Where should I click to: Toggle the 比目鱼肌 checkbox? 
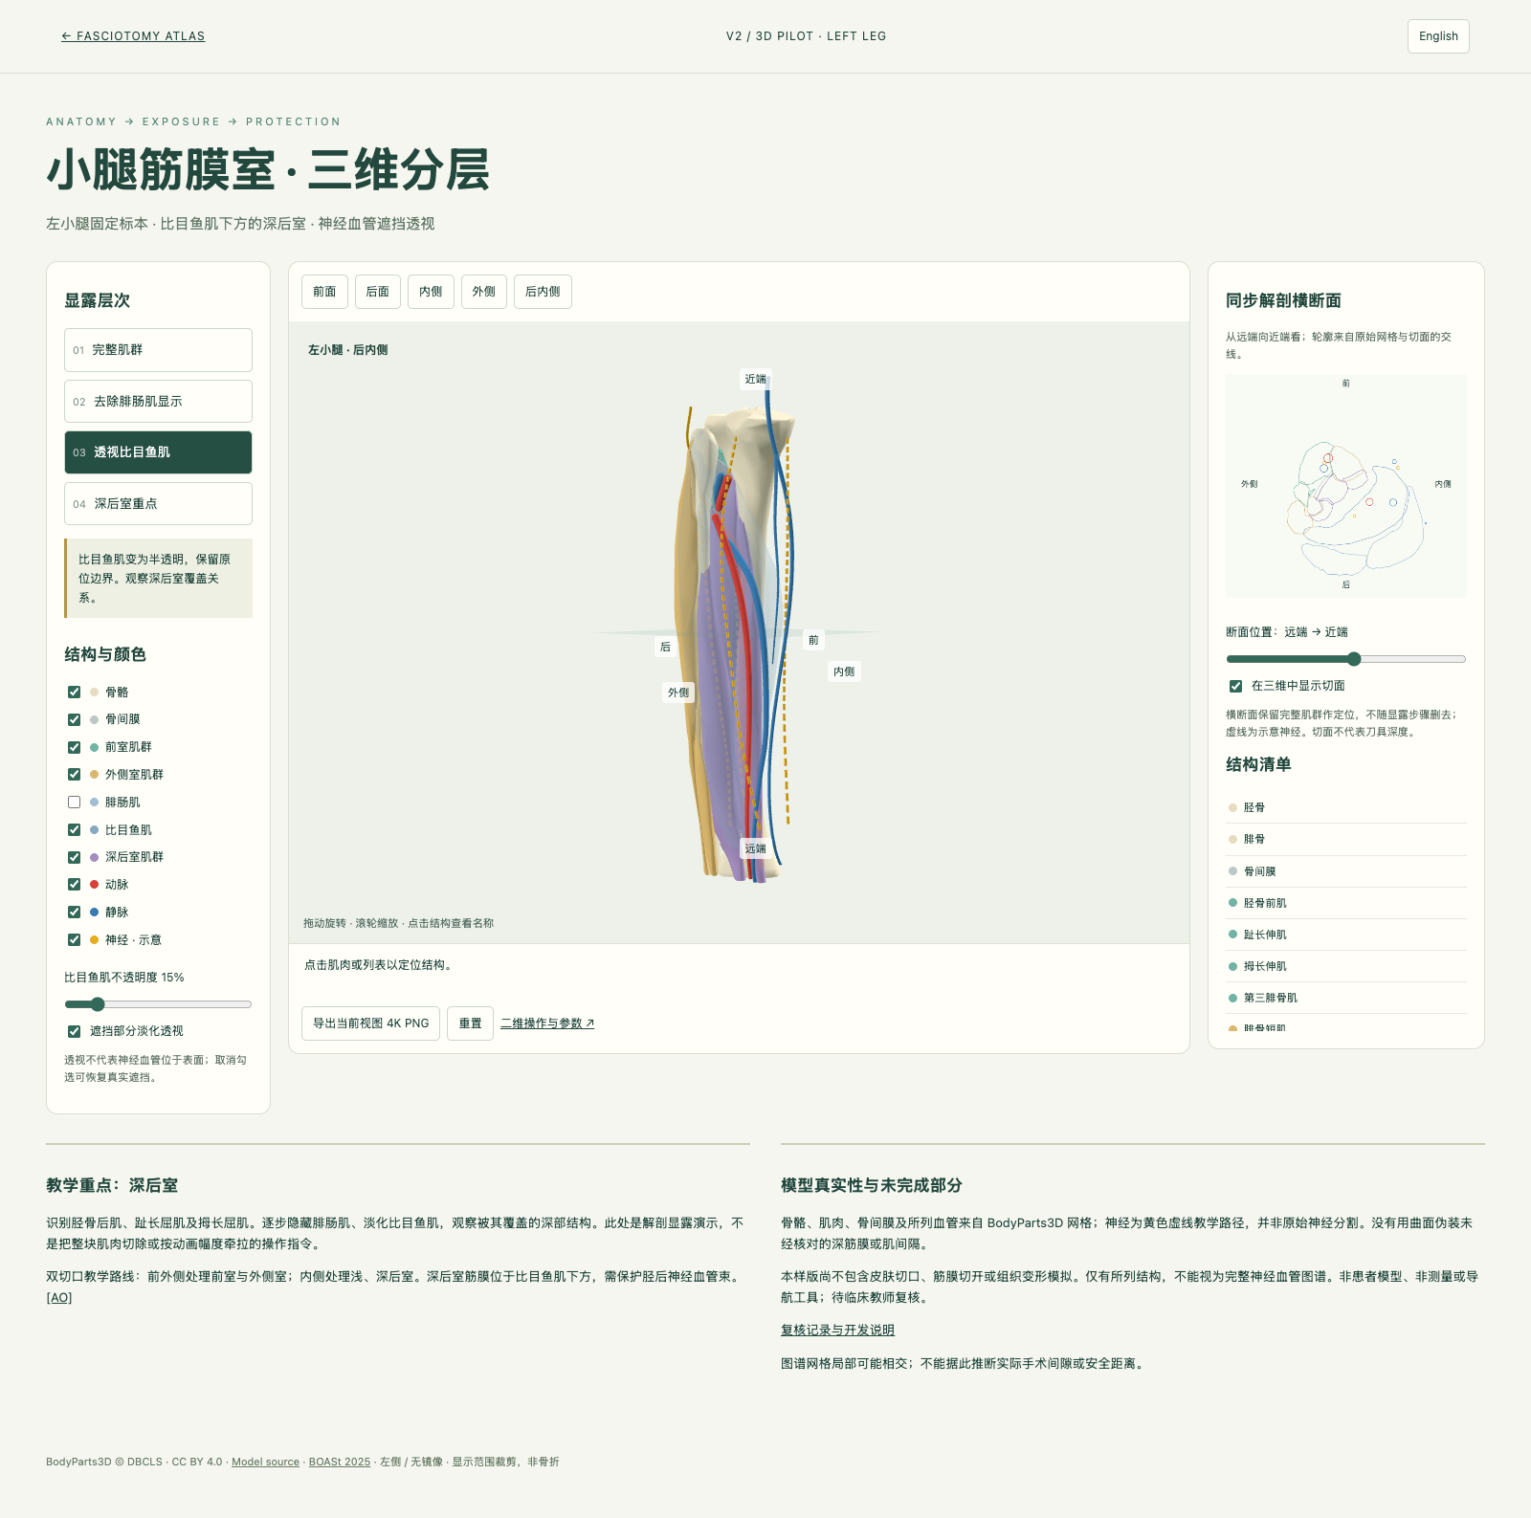(74, 830)
